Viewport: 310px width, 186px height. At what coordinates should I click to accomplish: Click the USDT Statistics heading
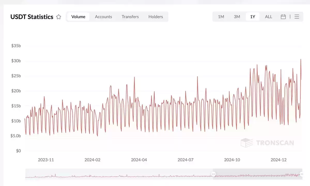click(x=32, y=17)
